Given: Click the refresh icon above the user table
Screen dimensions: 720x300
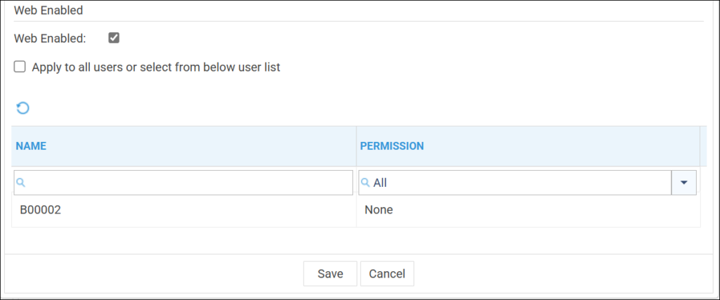Looking at the screenshot, I should [x=22, y=108].
